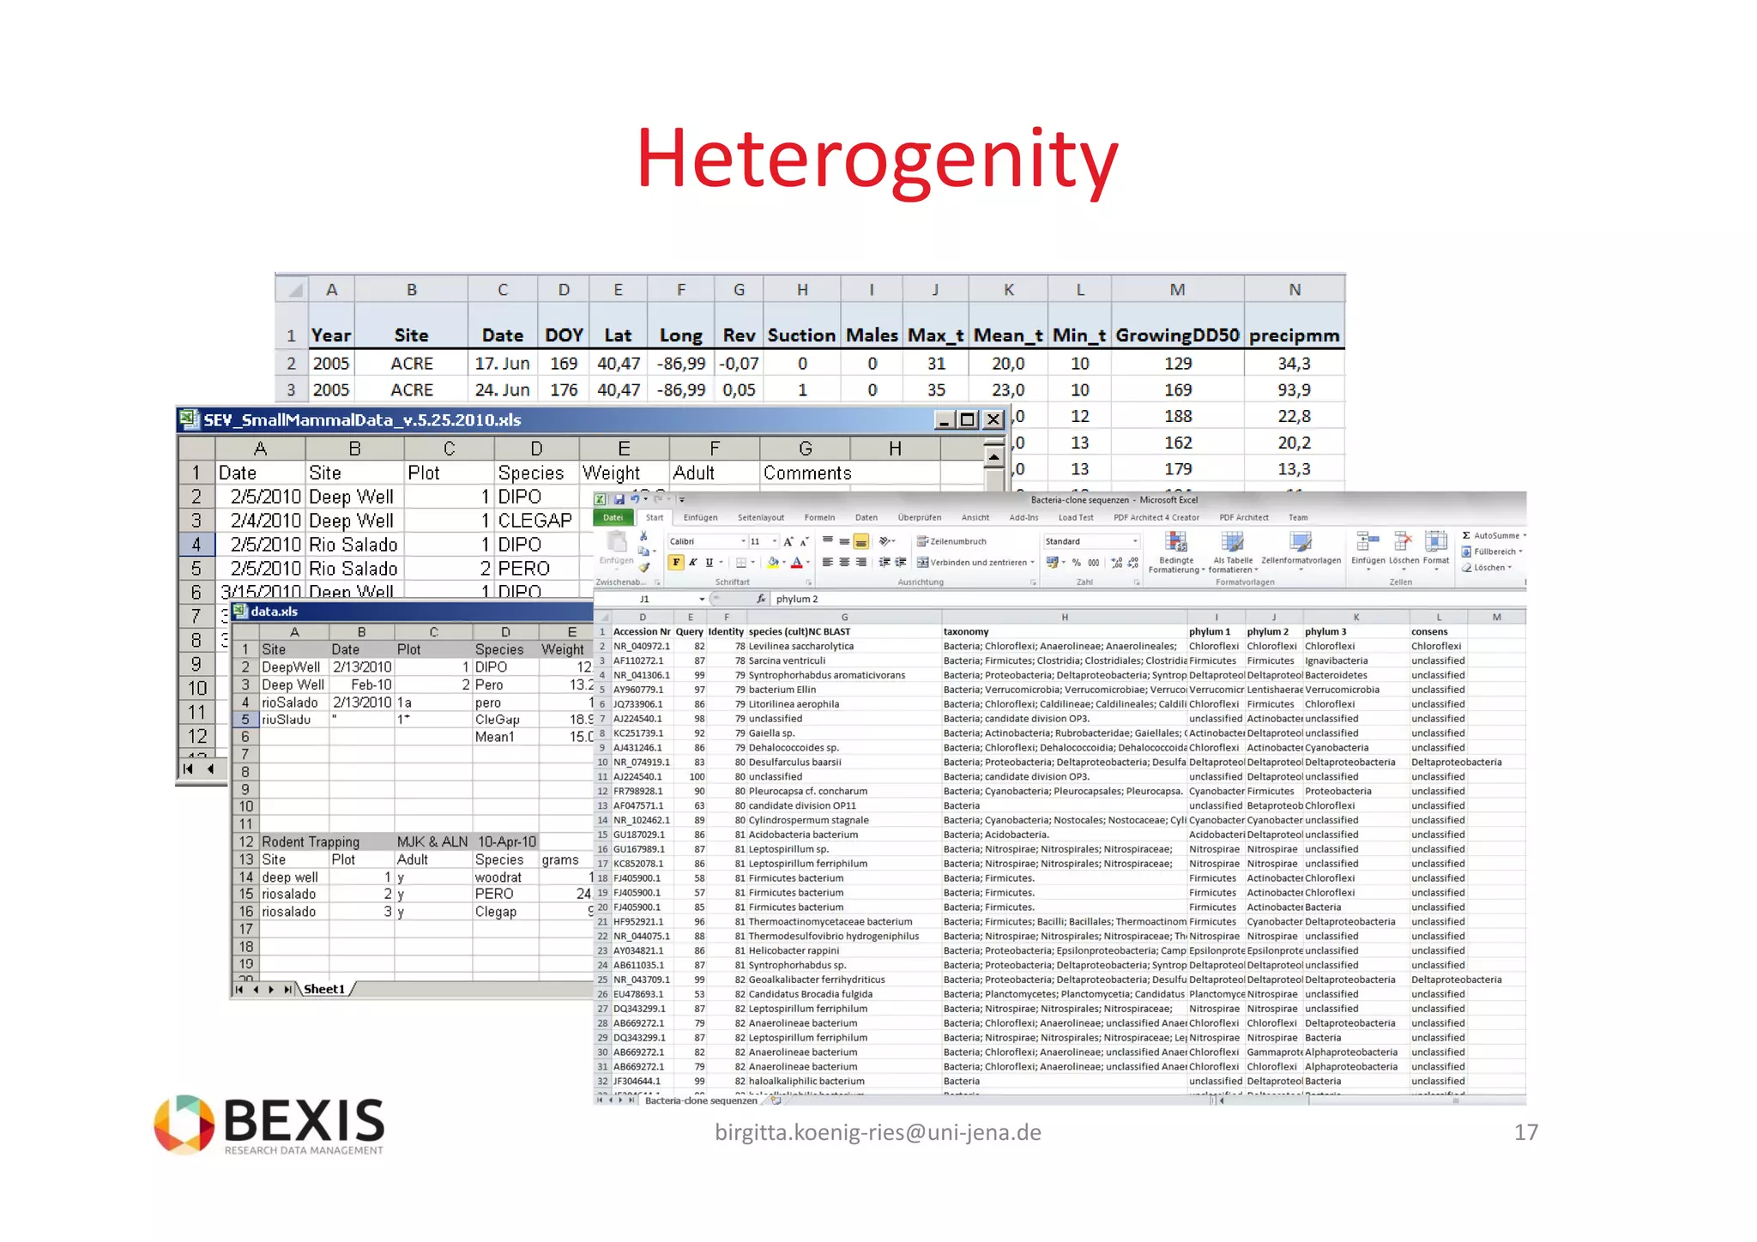
Task: Click the scroll up arrow in SEV_SmallMammalData window
Action: tap(993, 456)
